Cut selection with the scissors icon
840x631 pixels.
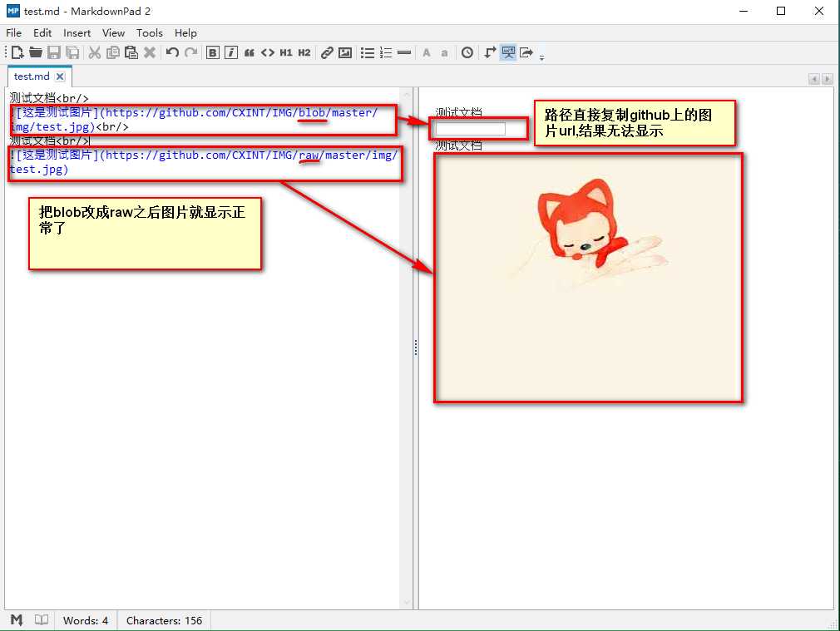coord(95,52)
